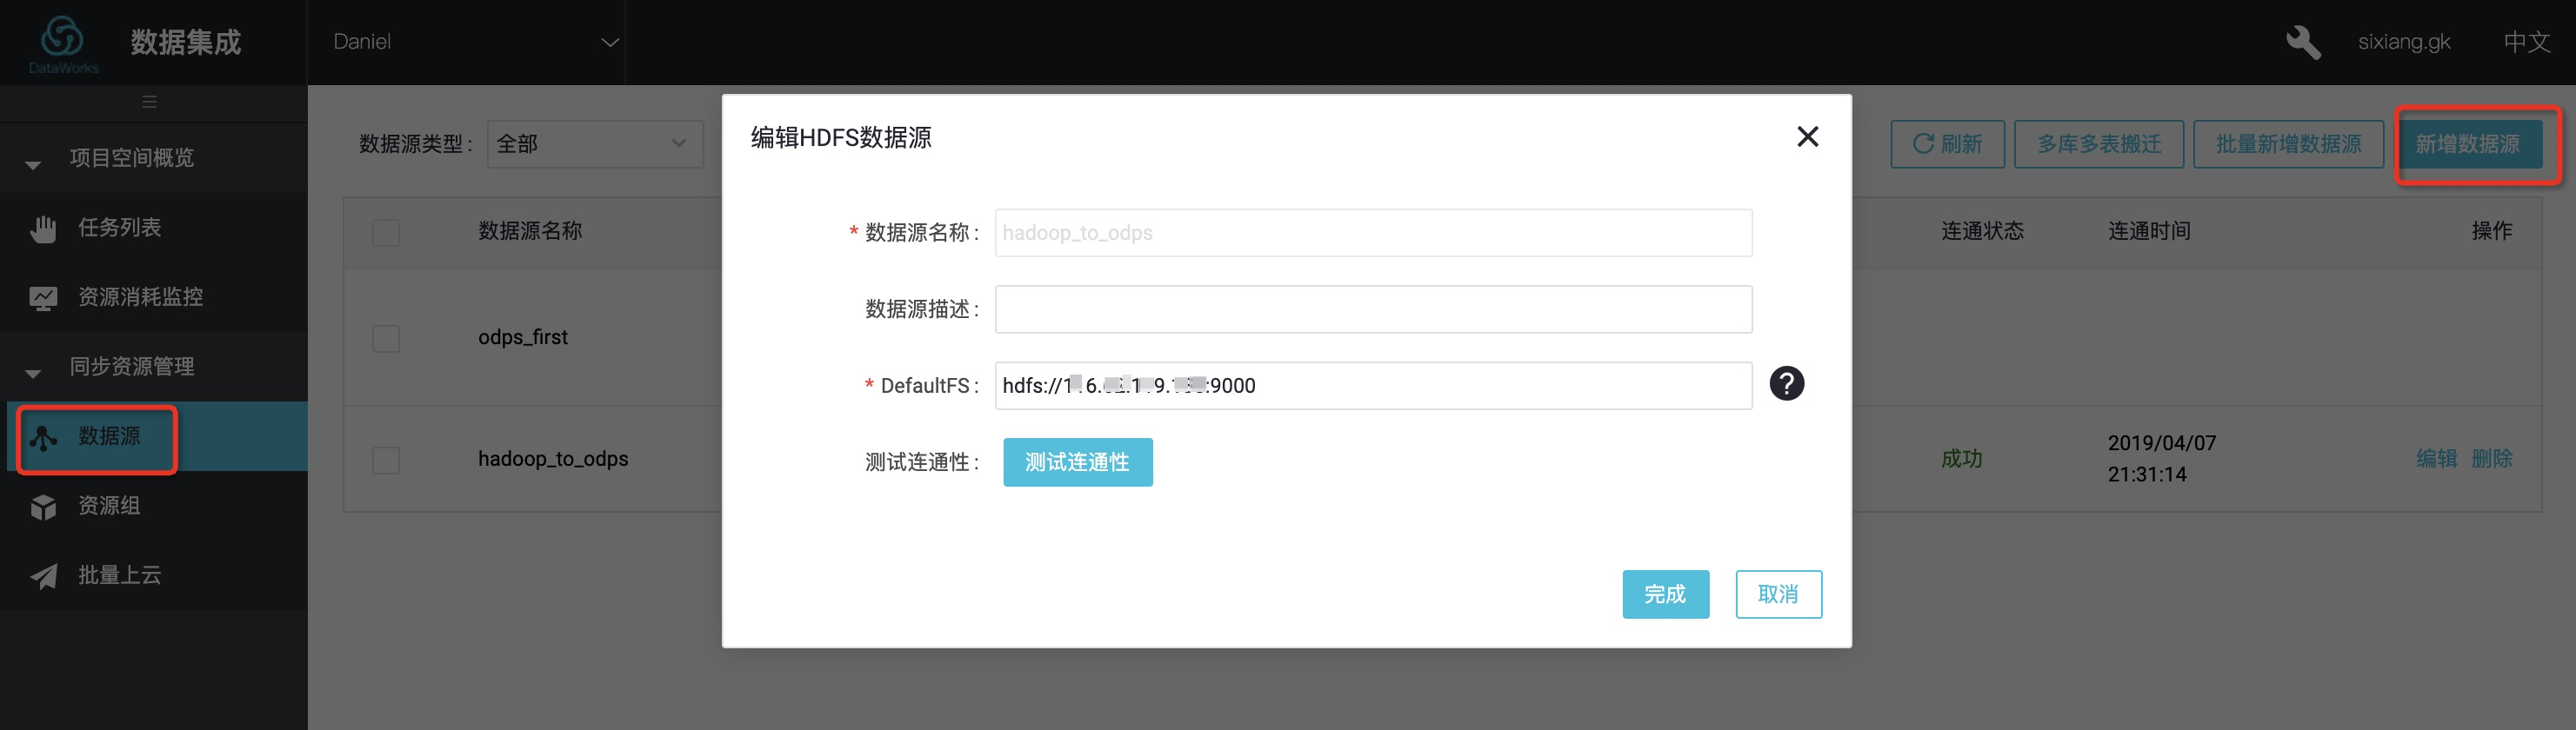Viewport: 2576px width, 730px height.
Task: Open task list hand icon
Action: coord(43,229)
